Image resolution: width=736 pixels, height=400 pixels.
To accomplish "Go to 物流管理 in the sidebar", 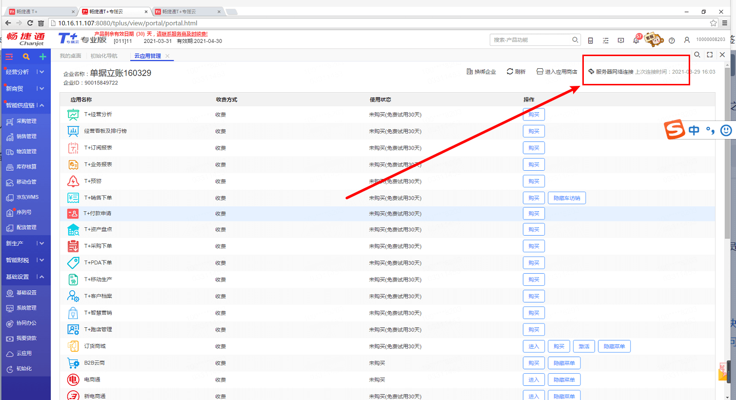I will (25, 152).
